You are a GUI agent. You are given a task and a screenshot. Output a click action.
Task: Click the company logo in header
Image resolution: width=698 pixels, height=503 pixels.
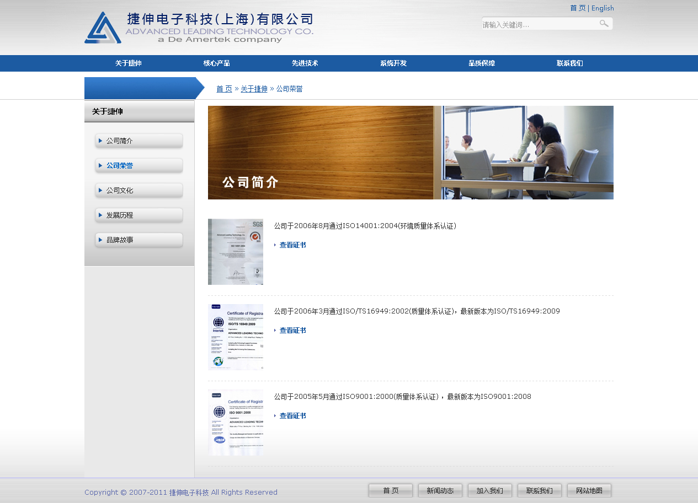tap(199, 28)
